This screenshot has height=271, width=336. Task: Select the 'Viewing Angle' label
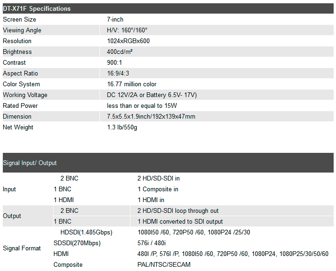[22, 30]
